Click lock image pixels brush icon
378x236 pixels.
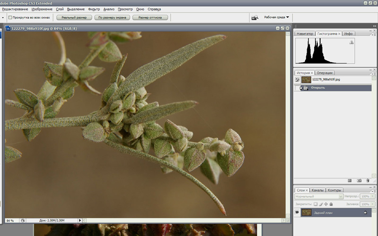pyautogui.click(x=321, y=204)
